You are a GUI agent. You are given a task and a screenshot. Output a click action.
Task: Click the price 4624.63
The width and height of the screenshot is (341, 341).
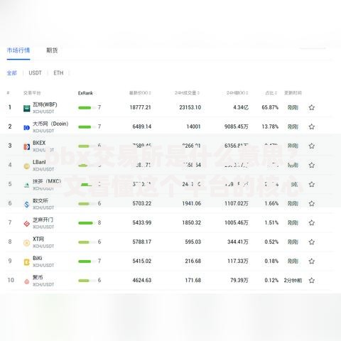coord(141,281)
